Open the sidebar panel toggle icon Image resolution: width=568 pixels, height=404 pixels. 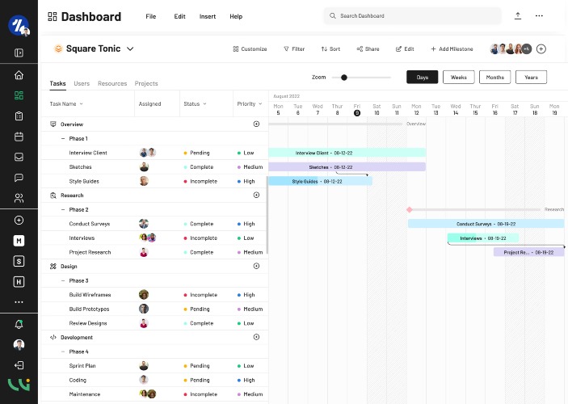click(19, 53)
